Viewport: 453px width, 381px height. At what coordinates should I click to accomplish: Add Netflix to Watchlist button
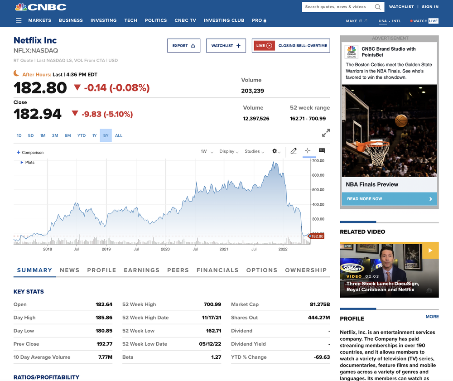pos(226,46)
